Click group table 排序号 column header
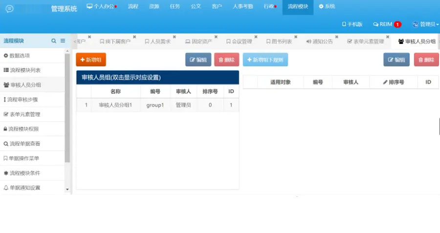This screenshot has width=440, height=233. coord(210,92)
